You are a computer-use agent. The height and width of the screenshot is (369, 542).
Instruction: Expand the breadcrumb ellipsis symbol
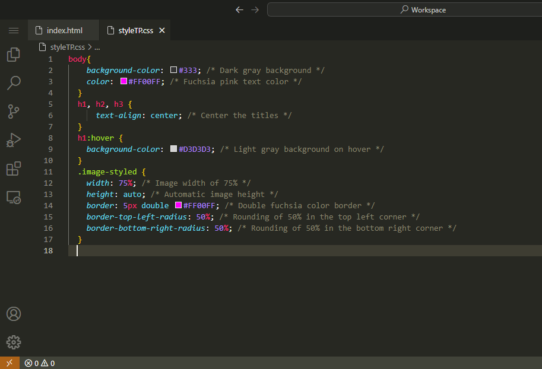coord(97,47)
